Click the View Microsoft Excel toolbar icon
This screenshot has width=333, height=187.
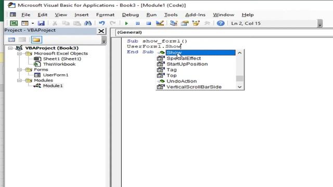[x=14, y=23]
